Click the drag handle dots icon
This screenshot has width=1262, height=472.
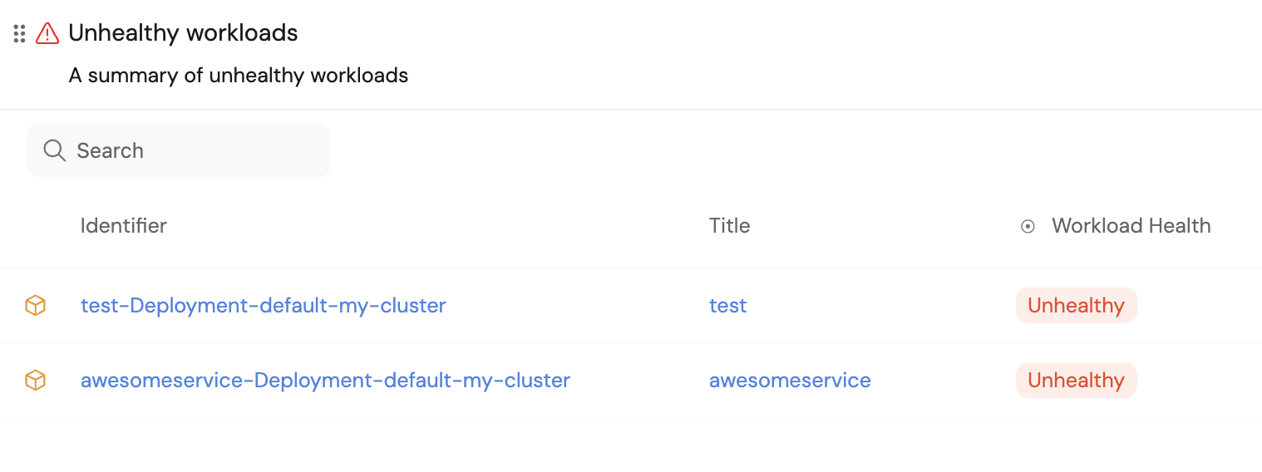[19, 33]
